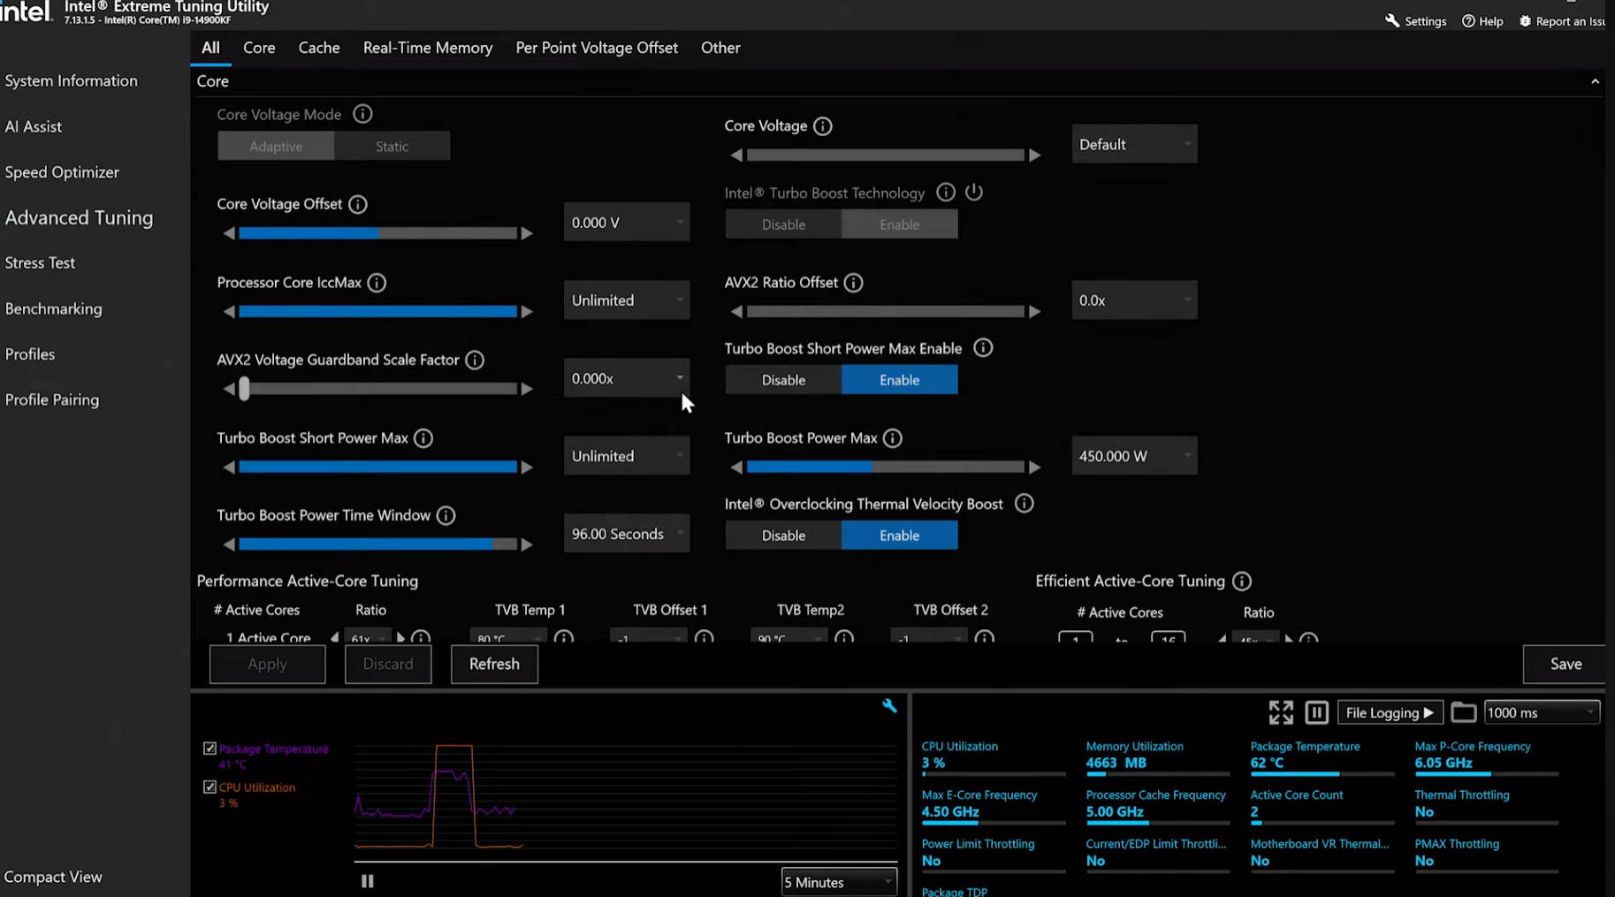Open Stress Test in sidebar
This screenshot has width=1615, height=897.
(x=40, y=262)
